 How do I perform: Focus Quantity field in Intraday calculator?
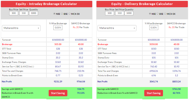point(34,13)
